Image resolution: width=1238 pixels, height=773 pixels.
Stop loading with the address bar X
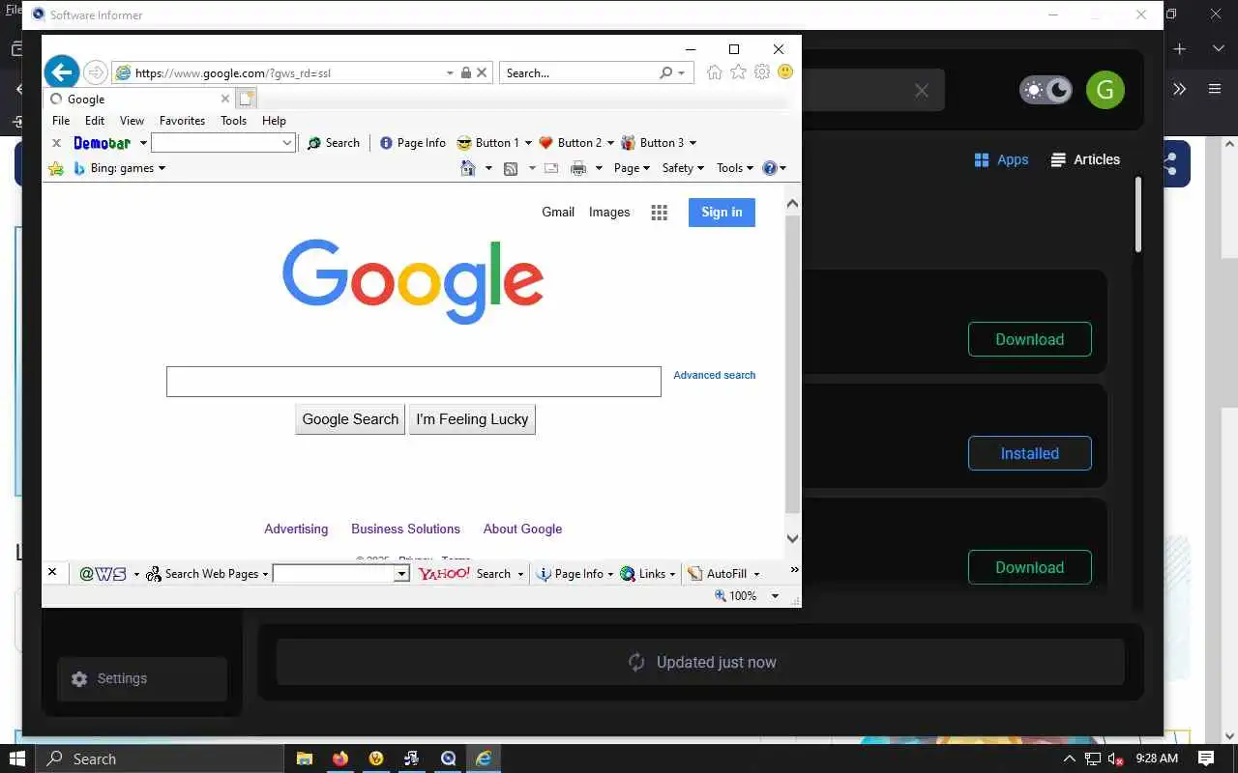click(x=483, y=72)
